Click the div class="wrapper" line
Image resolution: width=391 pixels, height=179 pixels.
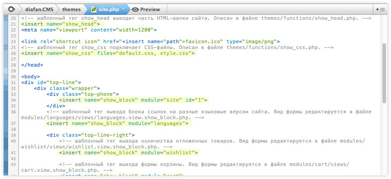(67, 88)
